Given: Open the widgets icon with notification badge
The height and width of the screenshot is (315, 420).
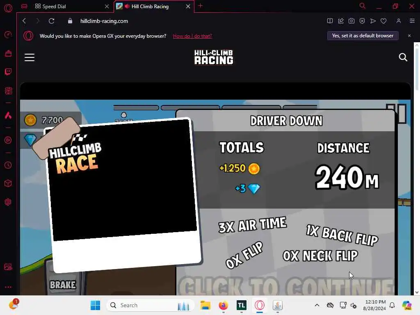Looking at the screenshot, I should coord(14,305).
